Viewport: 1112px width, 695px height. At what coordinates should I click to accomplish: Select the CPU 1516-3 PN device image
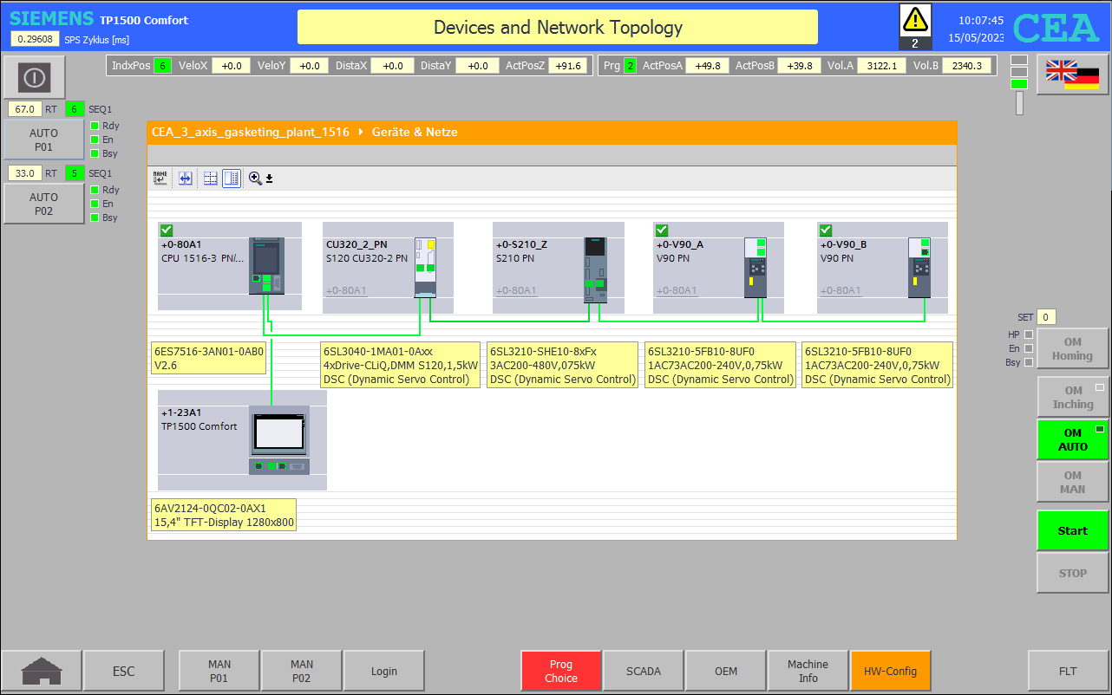(x=266, y=265)
